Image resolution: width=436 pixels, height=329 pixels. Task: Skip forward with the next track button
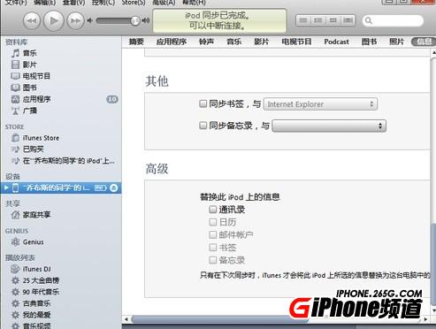pyautogui.click(x=75, y=20)
